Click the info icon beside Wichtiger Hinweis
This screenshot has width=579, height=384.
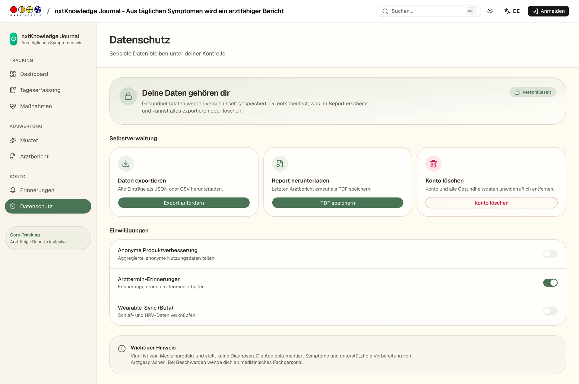pos(122,349)
